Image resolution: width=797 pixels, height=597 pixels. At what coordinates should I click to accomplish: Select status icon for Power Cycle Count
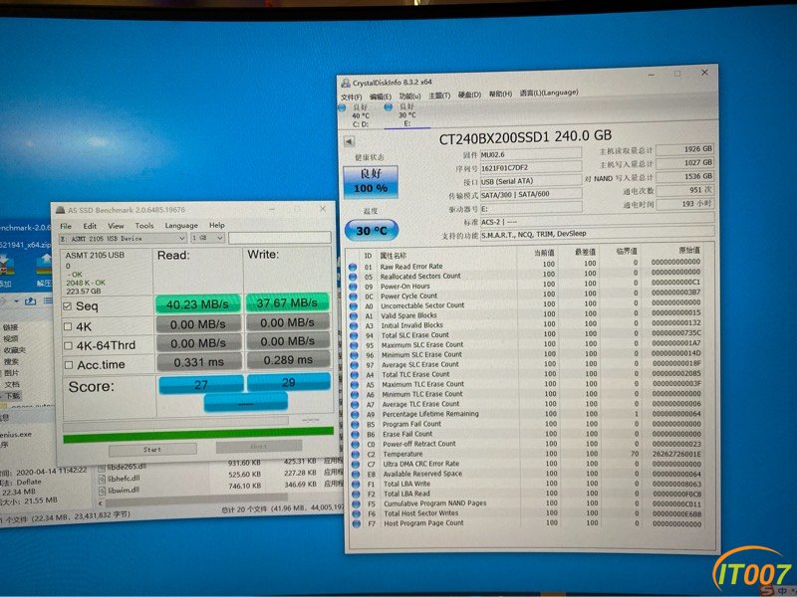(x=354, y=297)
